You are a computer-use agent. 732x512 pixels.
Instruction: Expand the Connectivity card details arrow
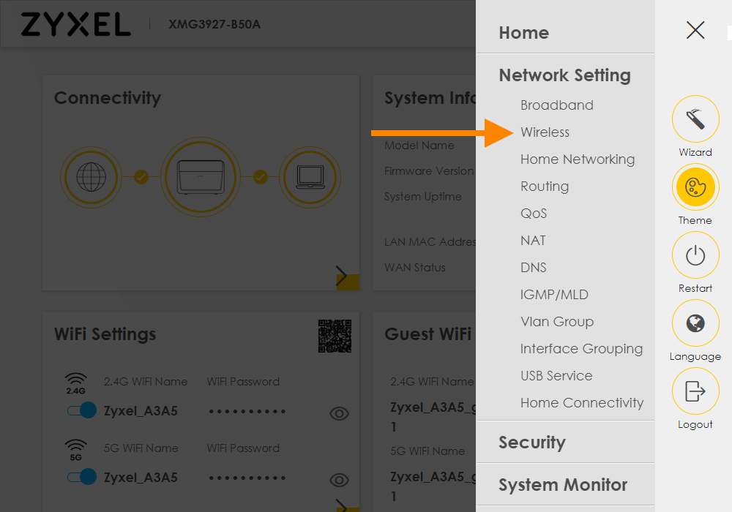[x=343, y=276]
